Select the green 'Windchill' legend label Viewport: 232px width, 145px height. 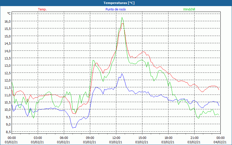coord(189,9)
